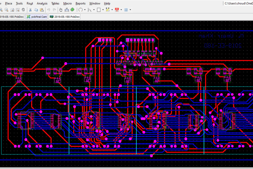
Task: Select the 8-pin header outlined in cyan
Action: (140, 40)
